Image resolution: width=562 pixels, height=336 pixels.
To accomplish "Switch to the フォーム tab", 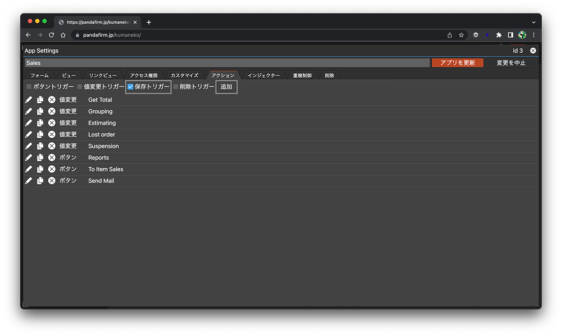I will tap(39, 75).
